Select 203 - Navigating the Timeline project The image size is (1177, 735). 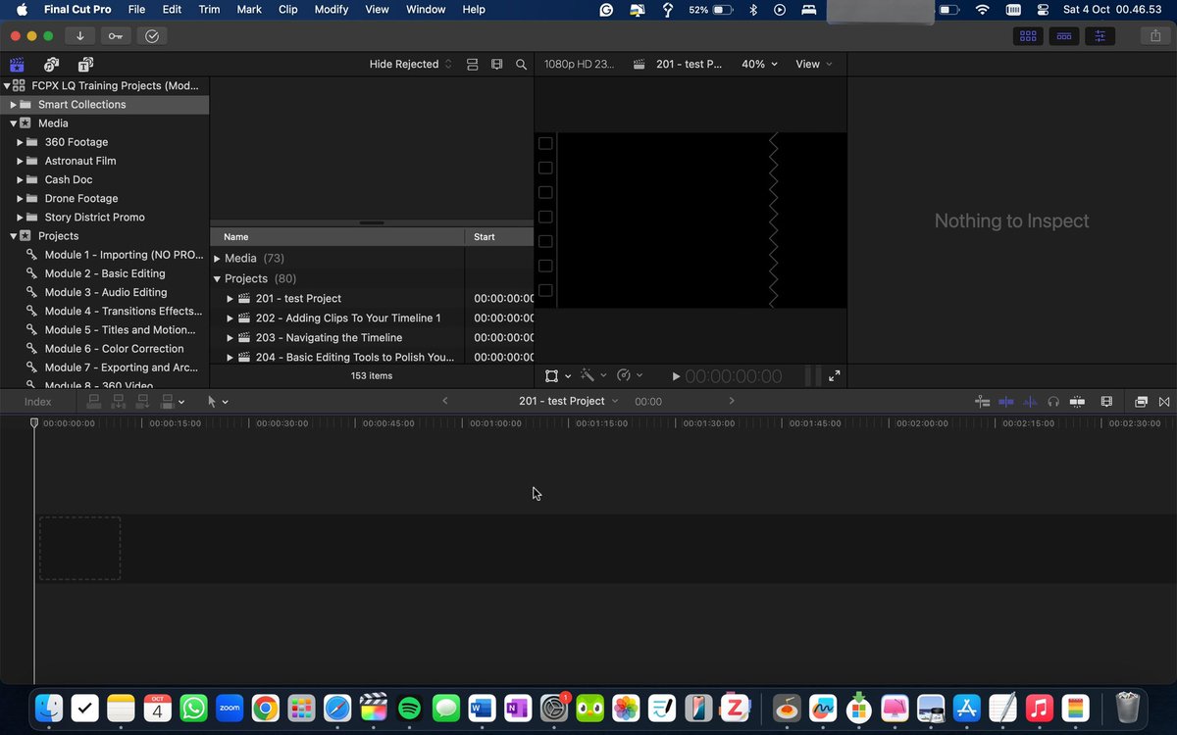click(x=329, y=338)
